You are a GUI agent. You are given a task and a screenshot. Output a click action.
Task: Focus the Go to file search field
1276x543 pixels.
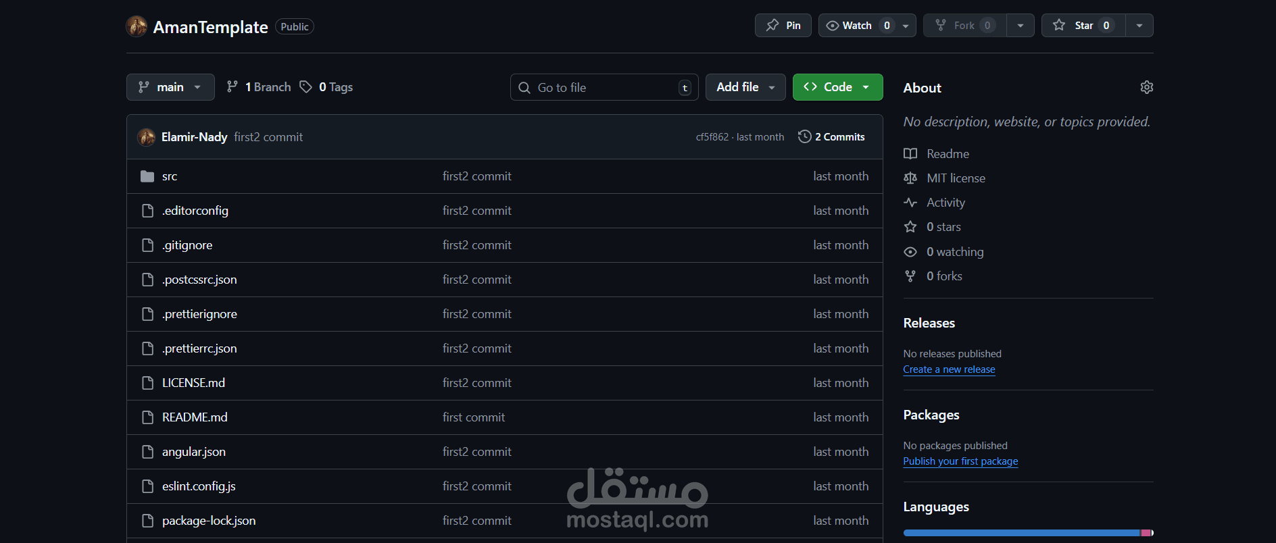click(x=604, y=87)
